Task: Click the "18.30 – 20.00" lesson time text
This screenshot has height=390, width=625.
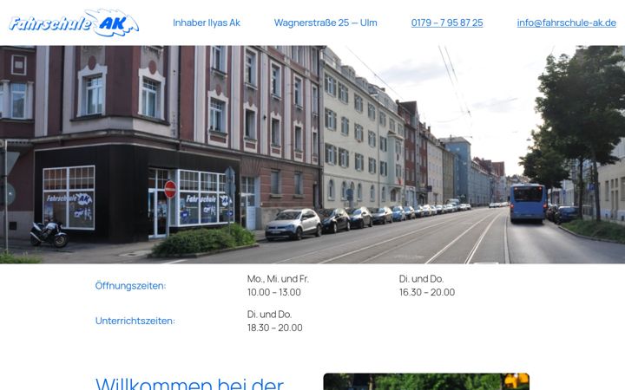Action: coord(274,328)
